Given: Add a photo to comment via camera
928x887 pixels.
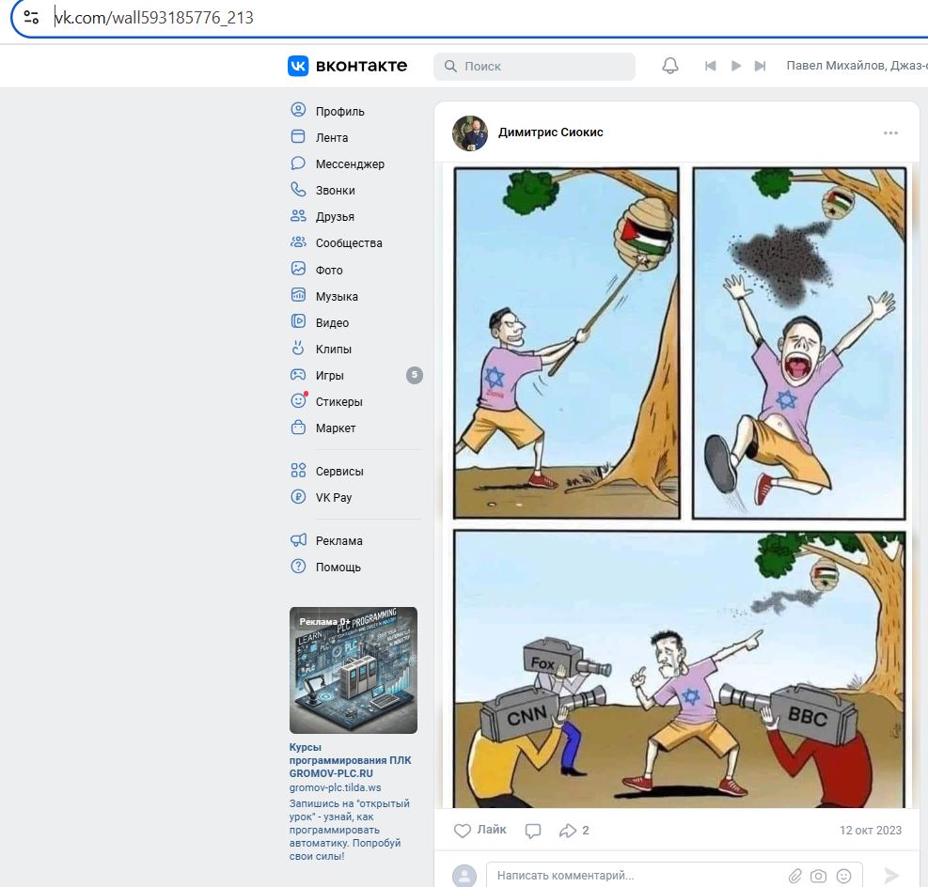Looking at the screenshot, I should [x=819, y=876].
